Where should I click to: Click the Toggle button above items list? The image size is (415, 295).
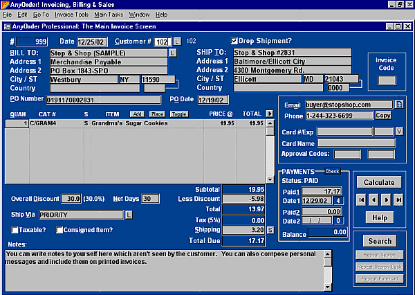coord(179,114)
